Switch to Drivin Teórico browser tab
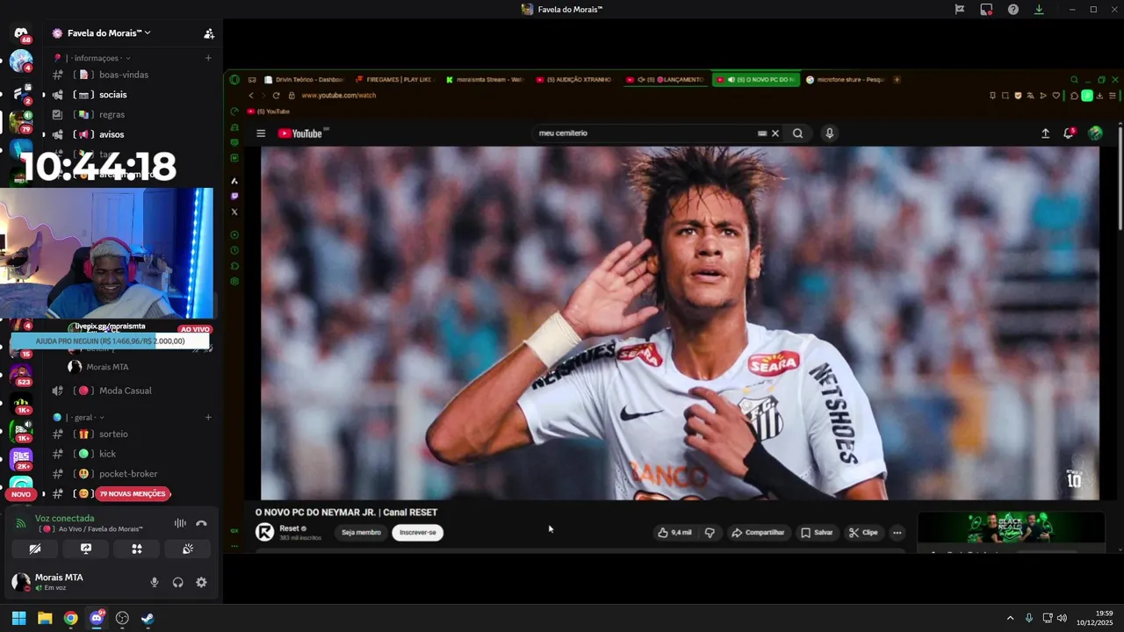 click(x=304, y=80)
